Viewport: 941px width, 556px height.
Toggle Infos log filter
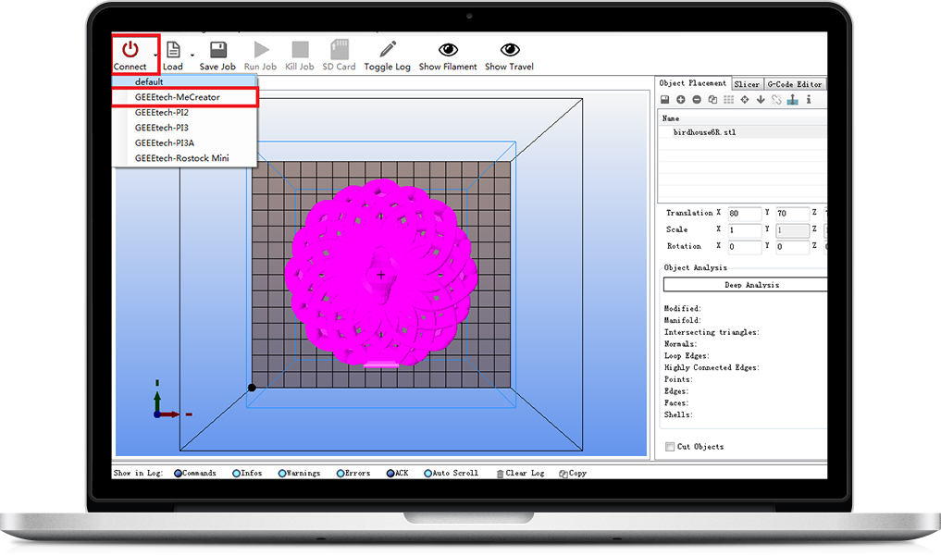(x=247, y=474)
